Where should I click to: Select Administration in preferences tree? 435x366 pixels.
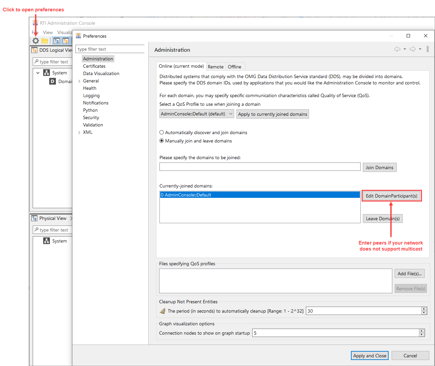98,59
